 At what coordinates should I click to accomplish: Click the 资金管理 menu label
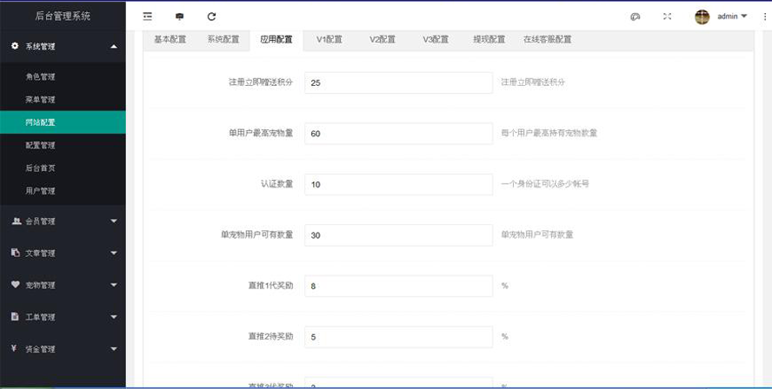pos(40,349)
